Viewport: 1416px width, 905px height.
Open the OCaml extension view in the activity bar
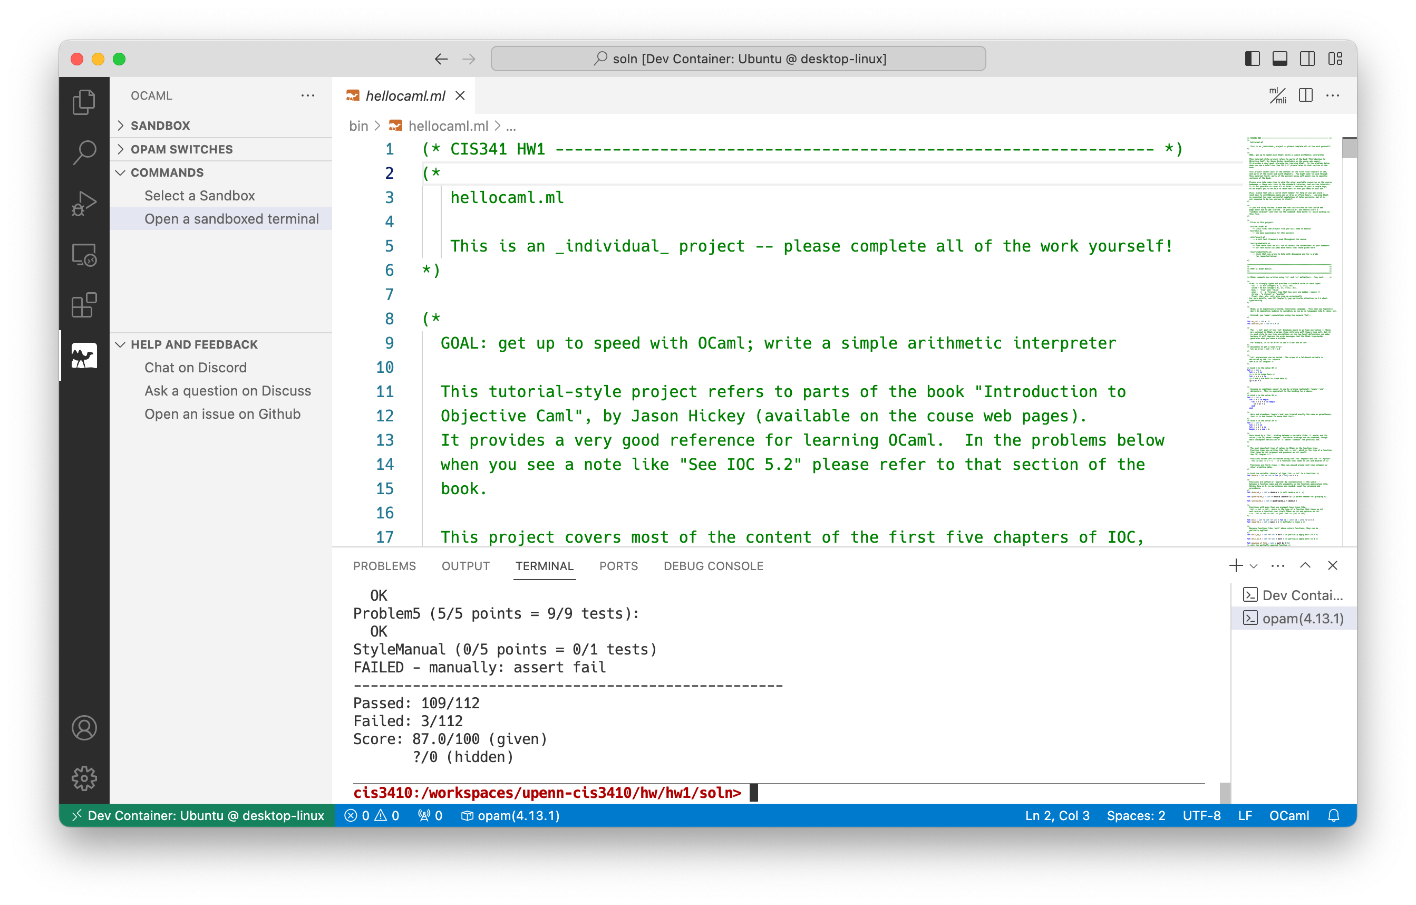tap(84, 355)
